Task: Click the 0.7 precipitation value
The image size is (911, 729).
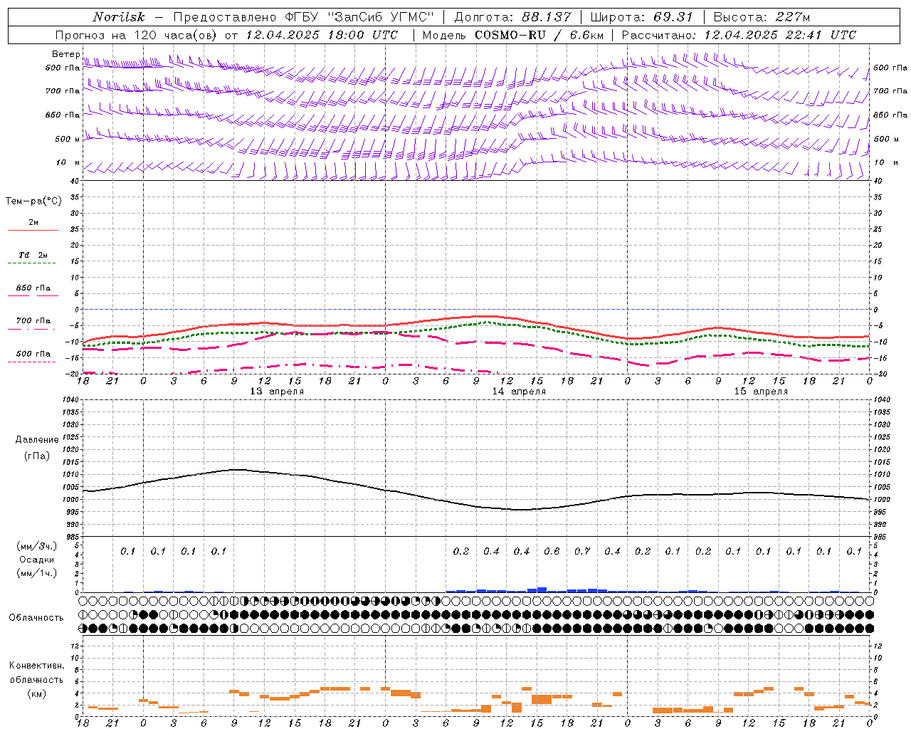Action: tap(582, 551)
